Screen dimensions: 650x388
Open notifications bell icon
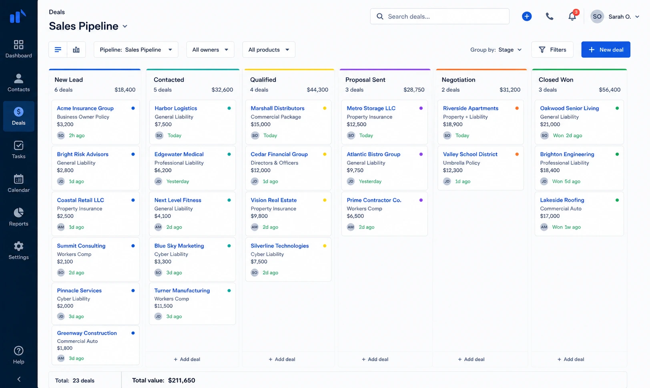(572, 16)
